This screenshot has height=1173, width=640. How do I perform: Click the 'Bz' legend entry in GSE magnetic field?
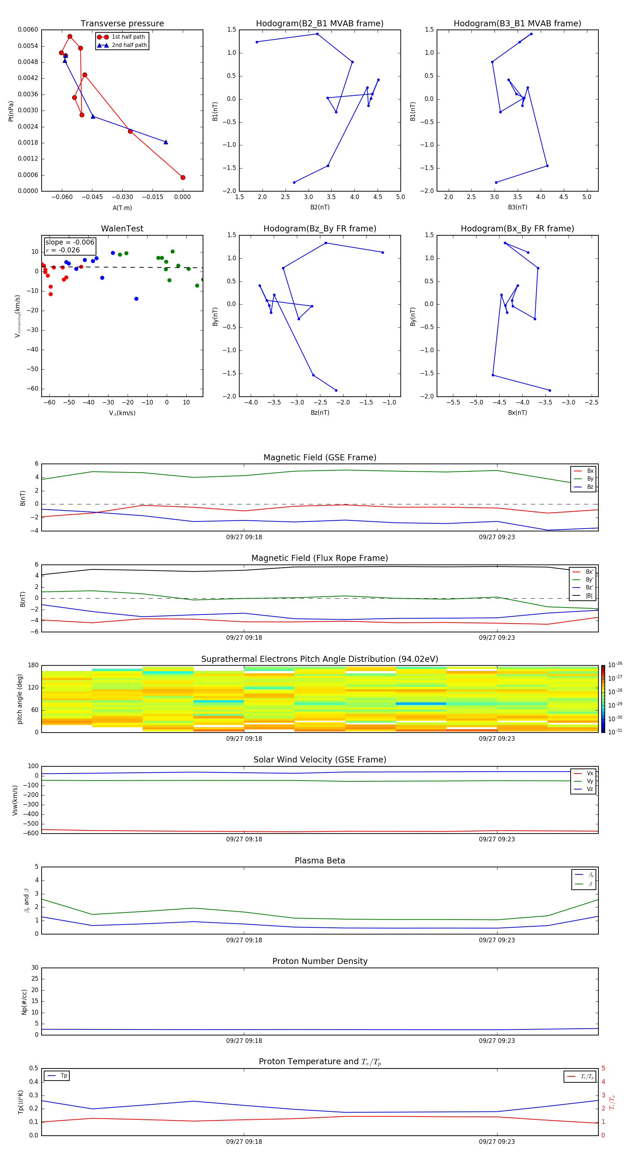tap(583, 487)
